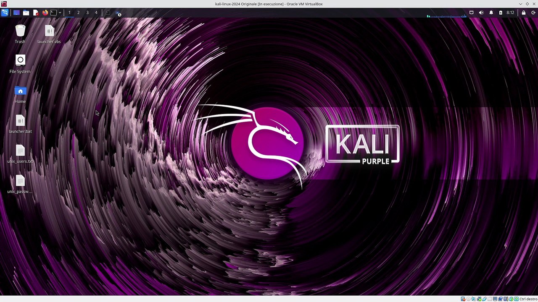Select the unix_passw... file icon

[20, 185]
